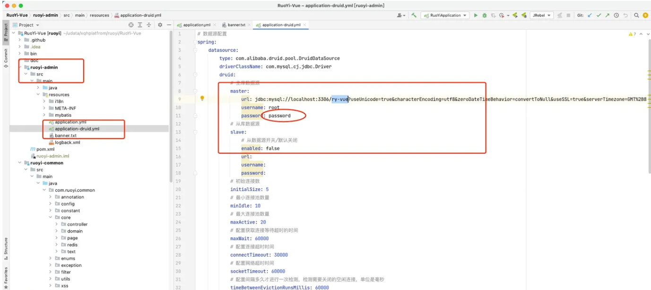This screenshot has width=651, height=290.
Task: Click the resources breadcrumb
Action: (98, 16)
